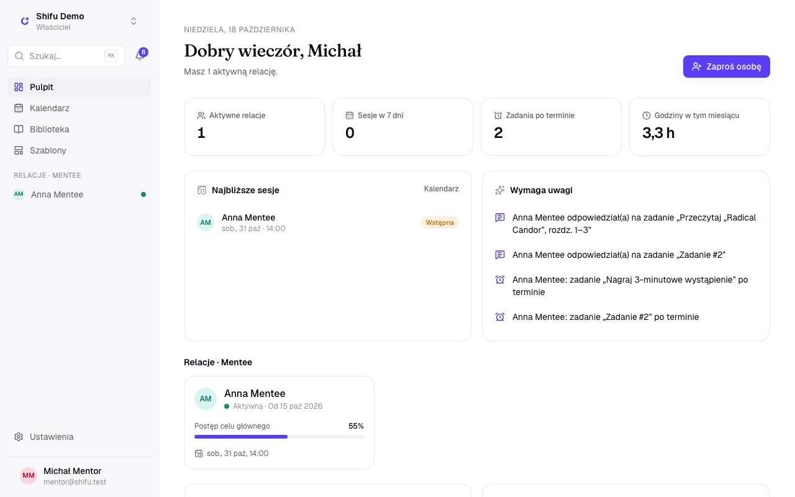Click the Najbliższe sesje calendar-clock icon
Screen dimensions: 795x497
[202, 190]
